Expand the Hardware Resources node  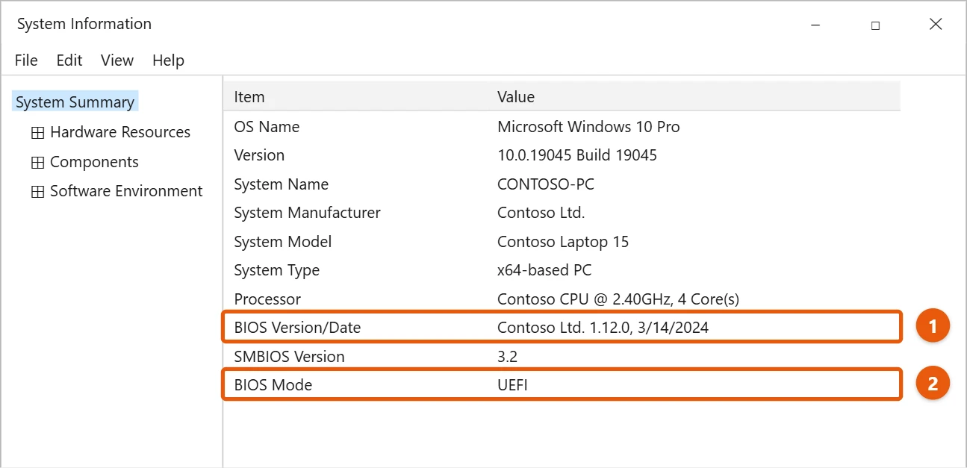(x=37, y=133)
